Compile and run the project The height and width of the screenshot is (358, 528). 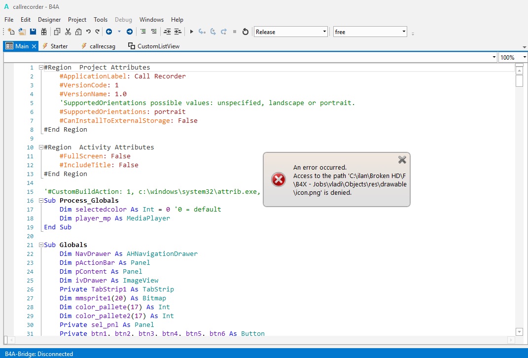coord(191,32)
